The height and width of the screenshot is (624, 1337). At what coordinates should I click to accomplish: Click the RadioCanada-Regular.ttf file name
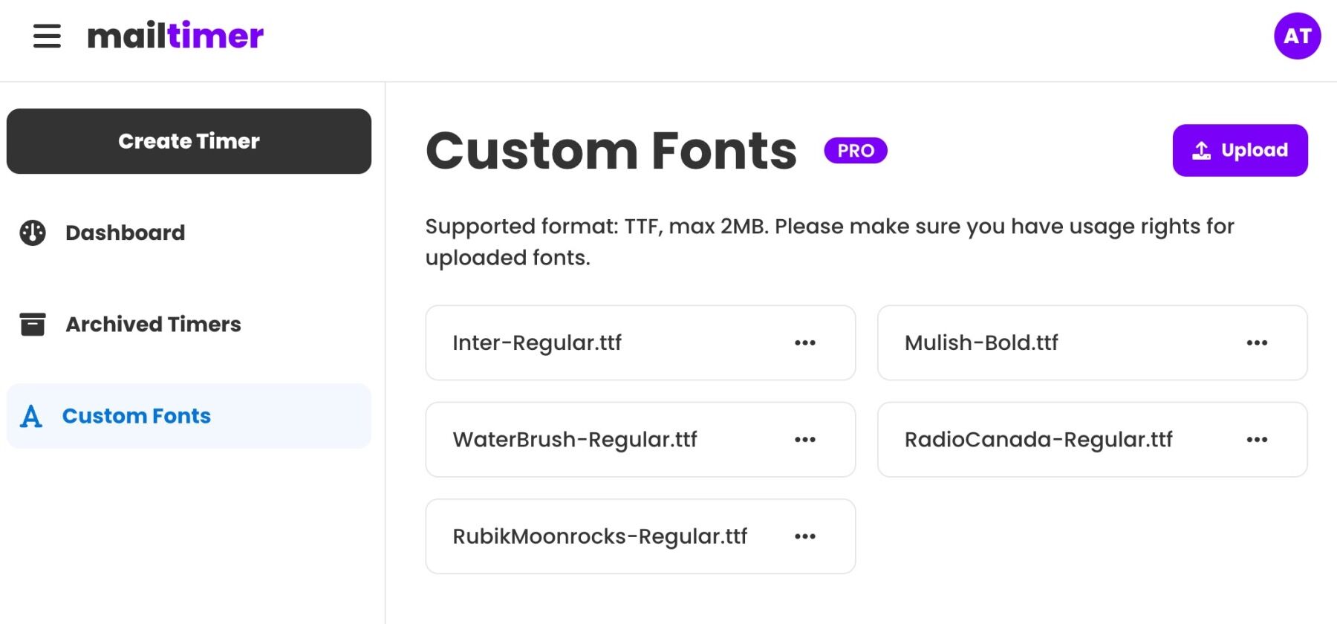(x=1038, y=440)
